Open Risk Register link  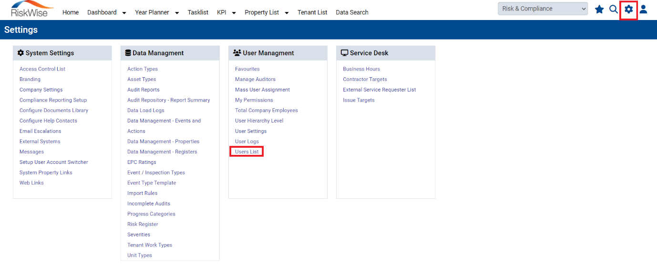pos(143,224)
